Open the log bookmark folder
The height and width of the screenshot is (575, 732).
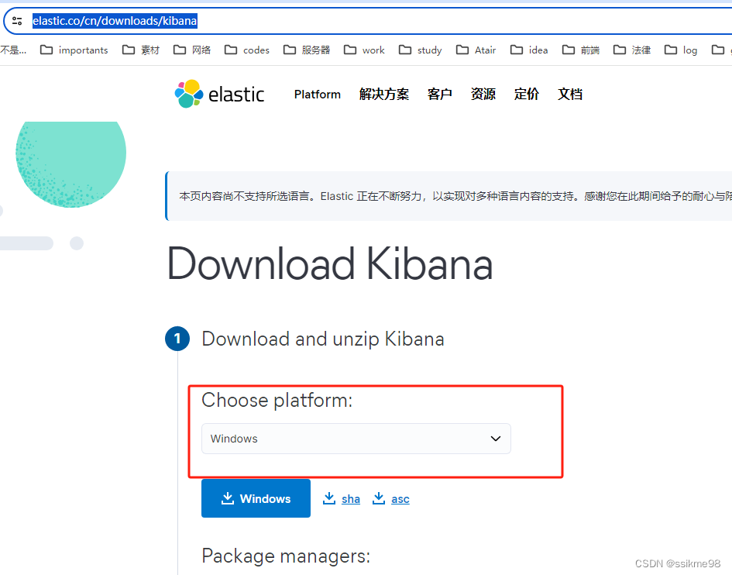coord(681,50)
